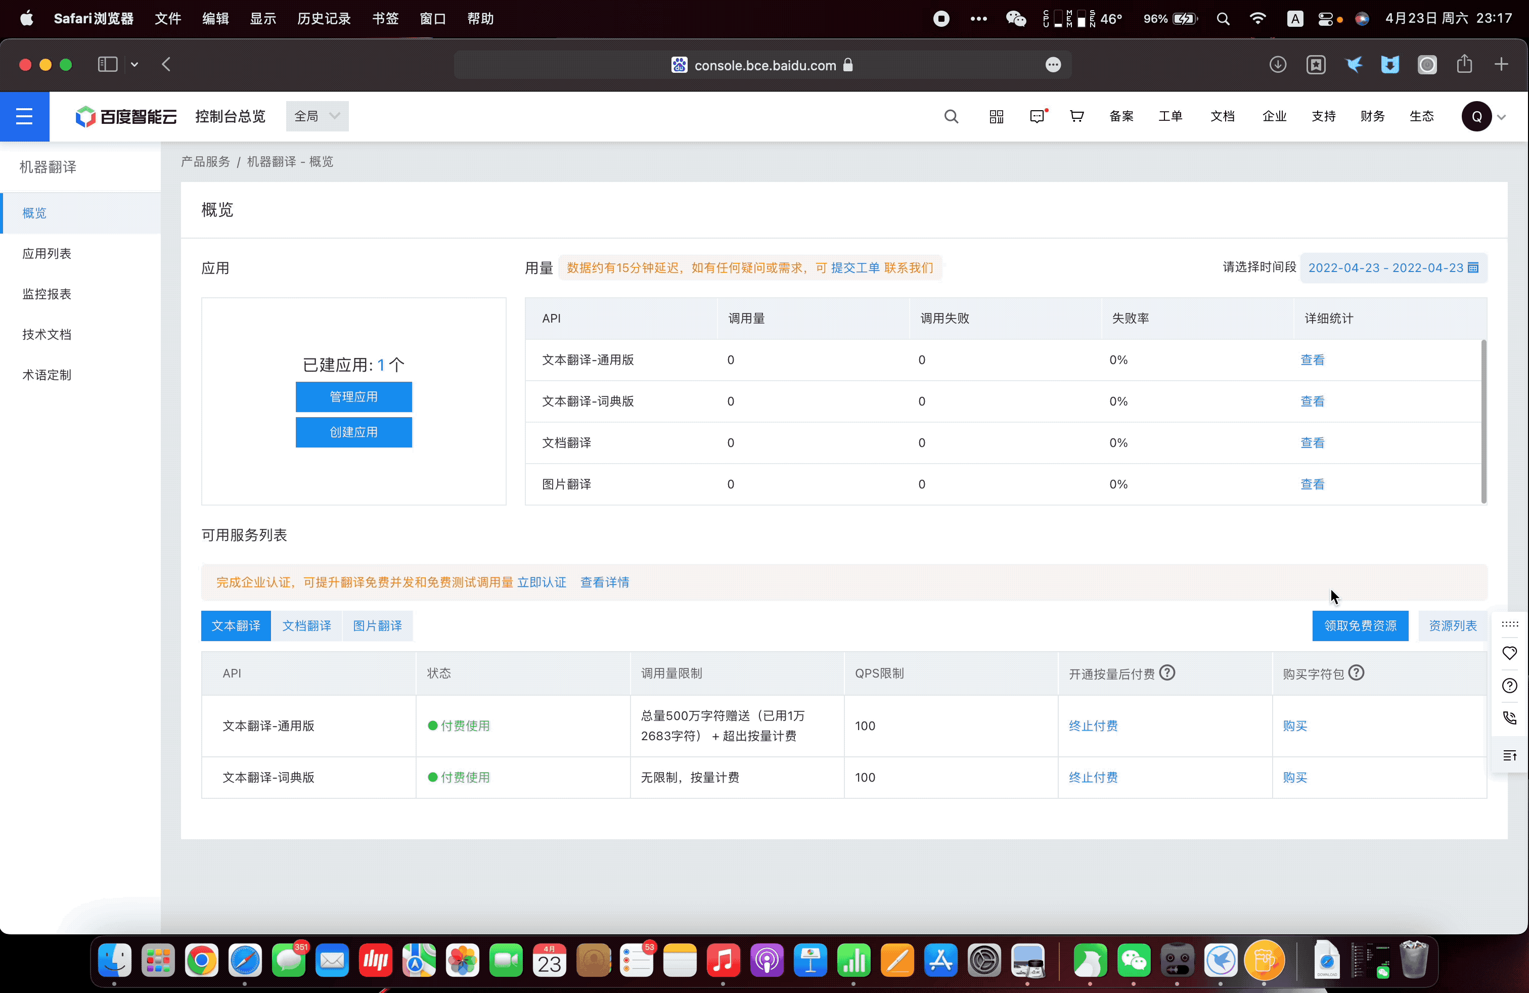Click the 管理应用 button

tap(353, 397)
